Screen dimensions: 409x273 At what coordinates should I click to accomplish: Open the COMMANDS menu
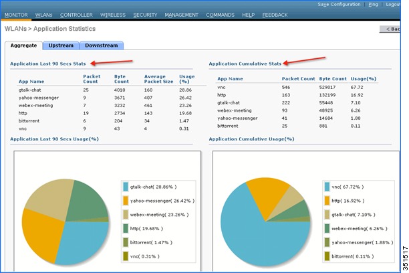click(220, 15)
